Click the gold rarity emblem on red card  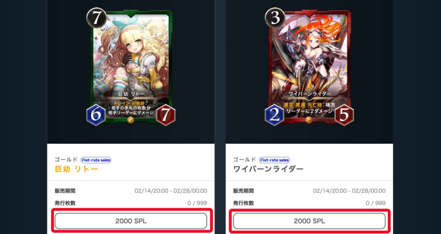(309, 120)
